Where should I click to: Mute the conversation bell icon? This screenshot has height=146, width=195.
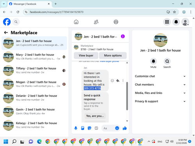(153, 61)
